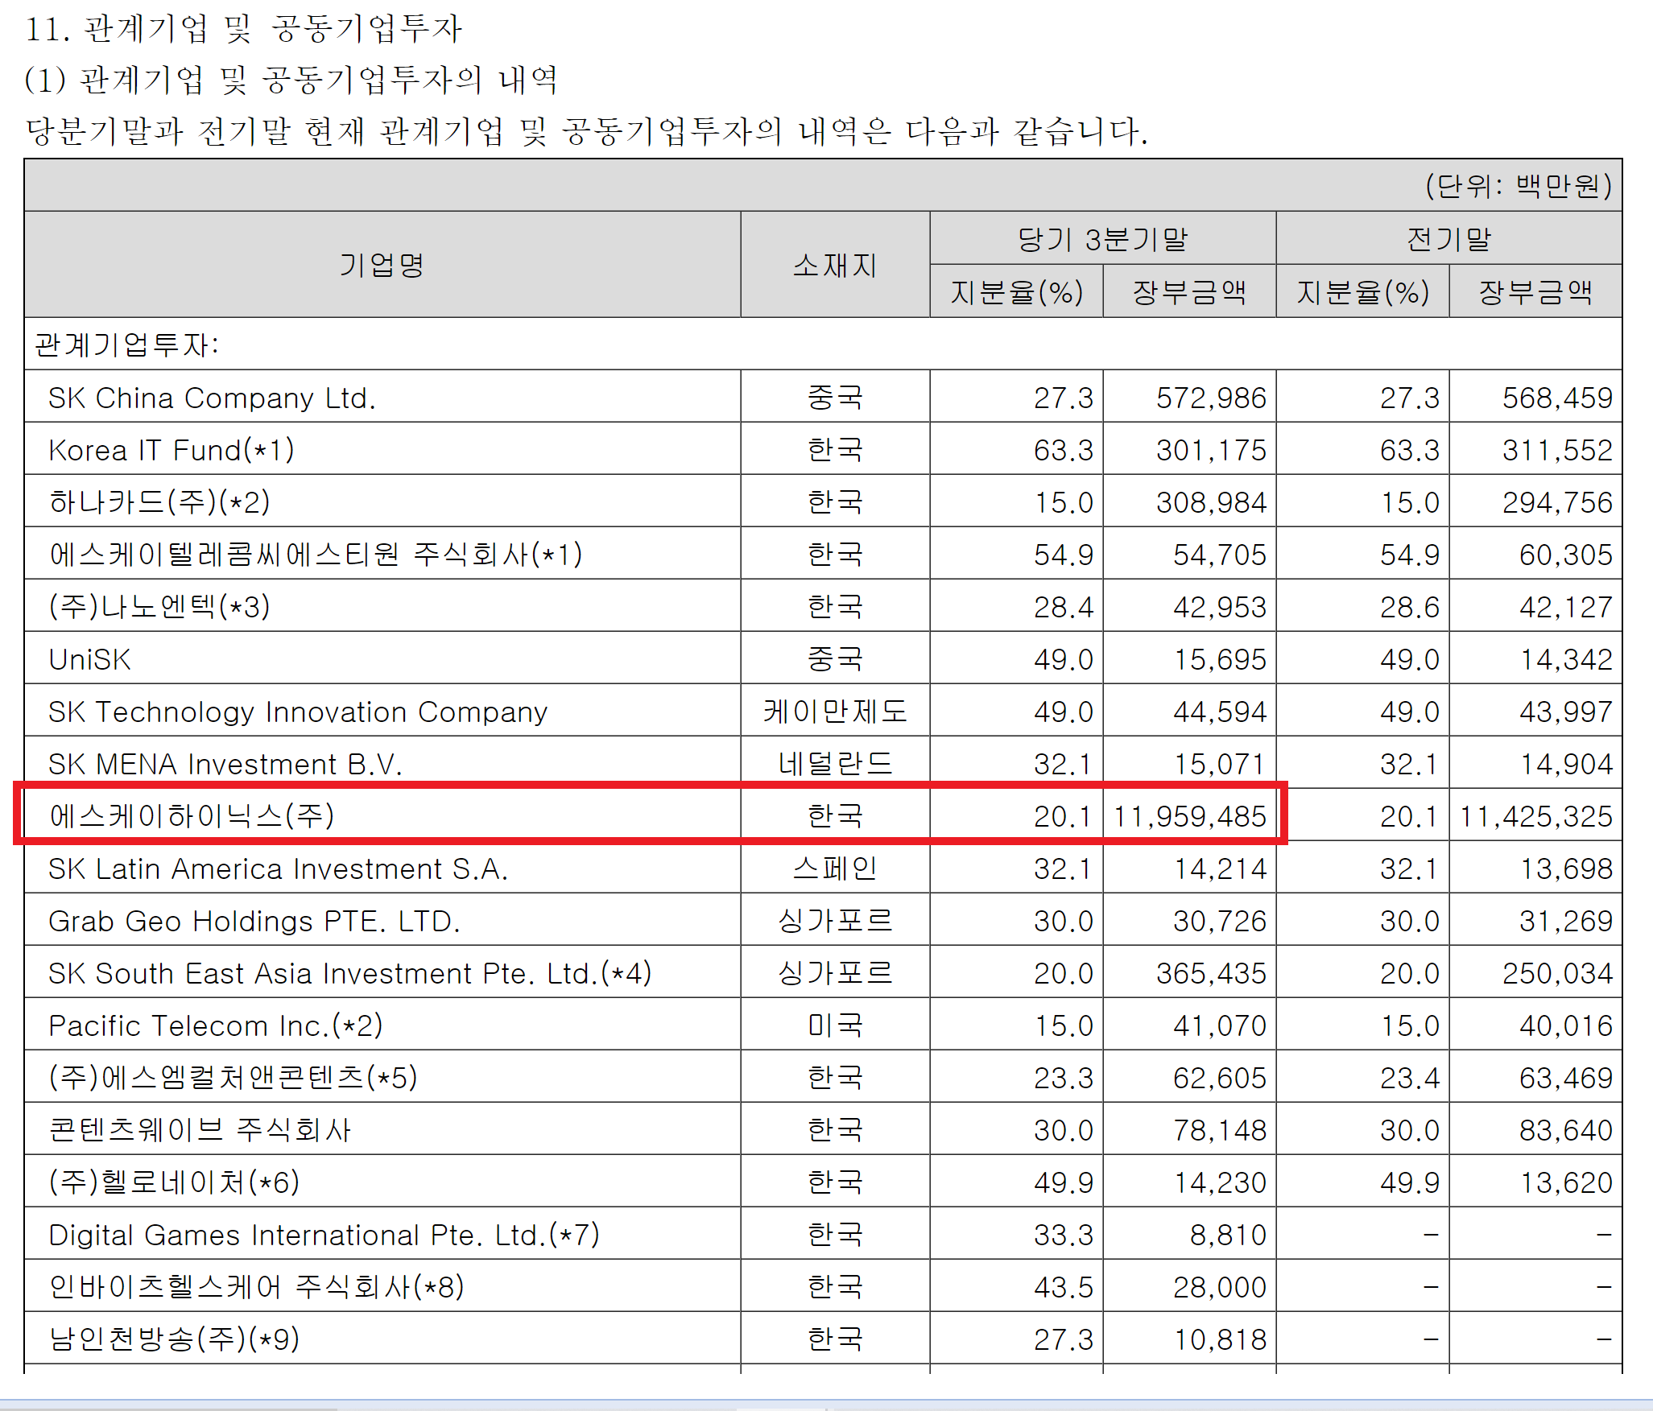The image size is (1653, 1411).
Task: Click the value 308,984
Action: (x=1211, y=502)
